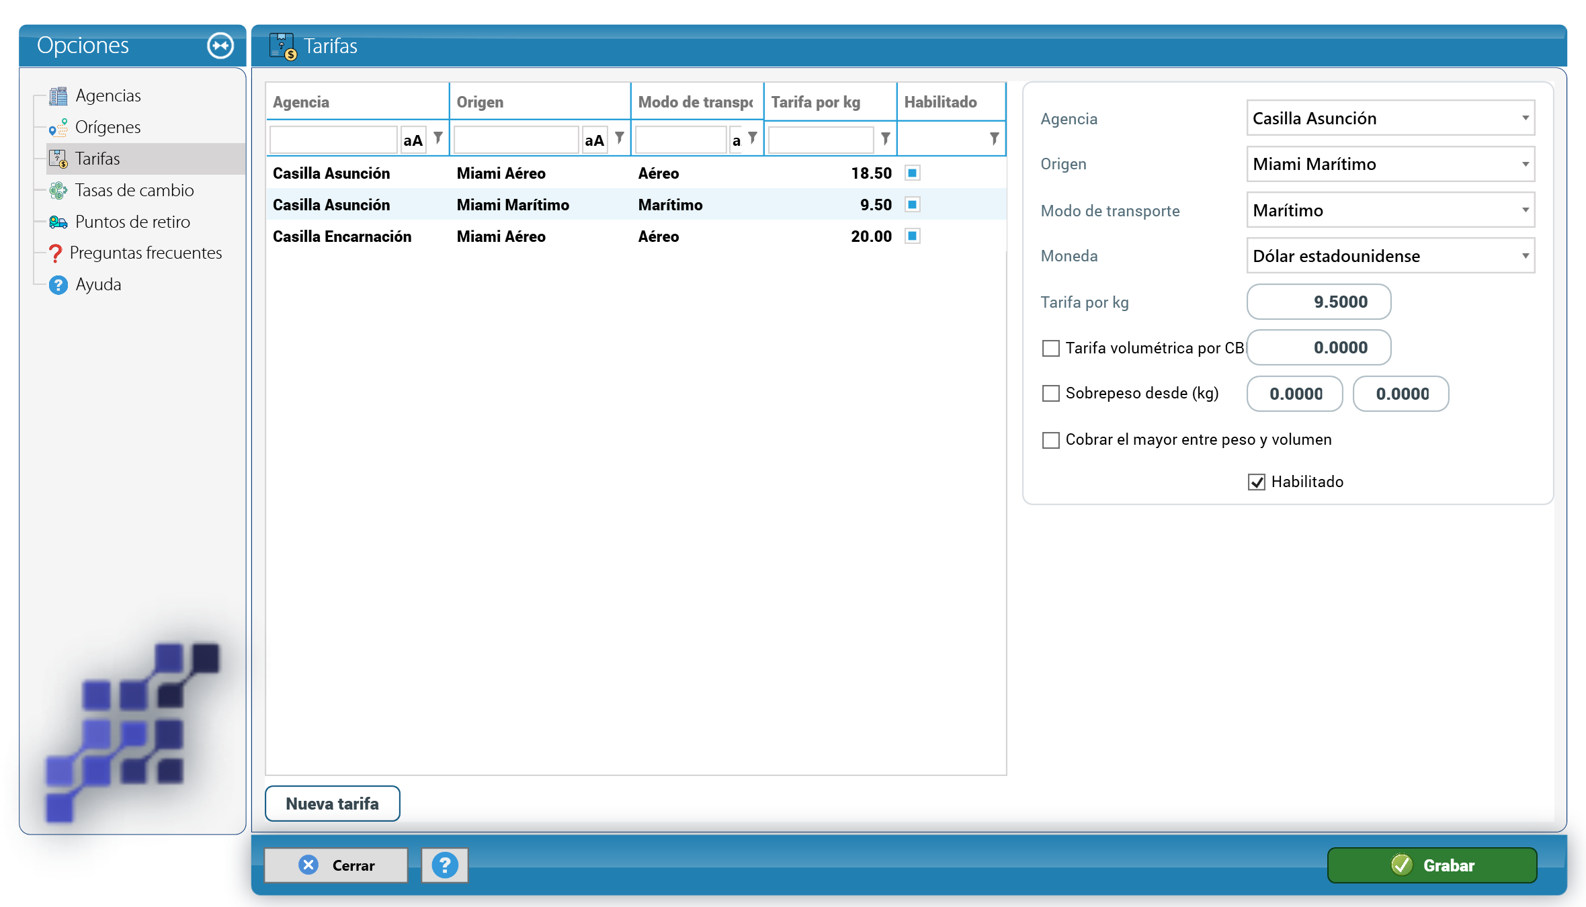Enable Sobrepeso desde (kg) checkbox

pos(1050,393)
